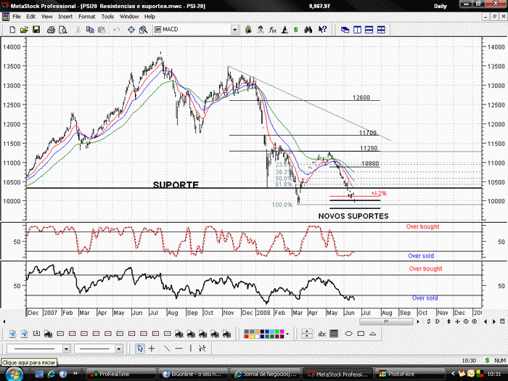Viewport: 508px width, 381px height.
Task: Pick the red color swatch
Action: pos(247,336)
